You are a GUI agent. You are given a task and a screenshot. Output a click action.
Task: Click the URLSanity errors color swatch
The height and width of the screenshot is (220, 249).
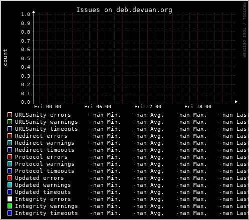10,115
